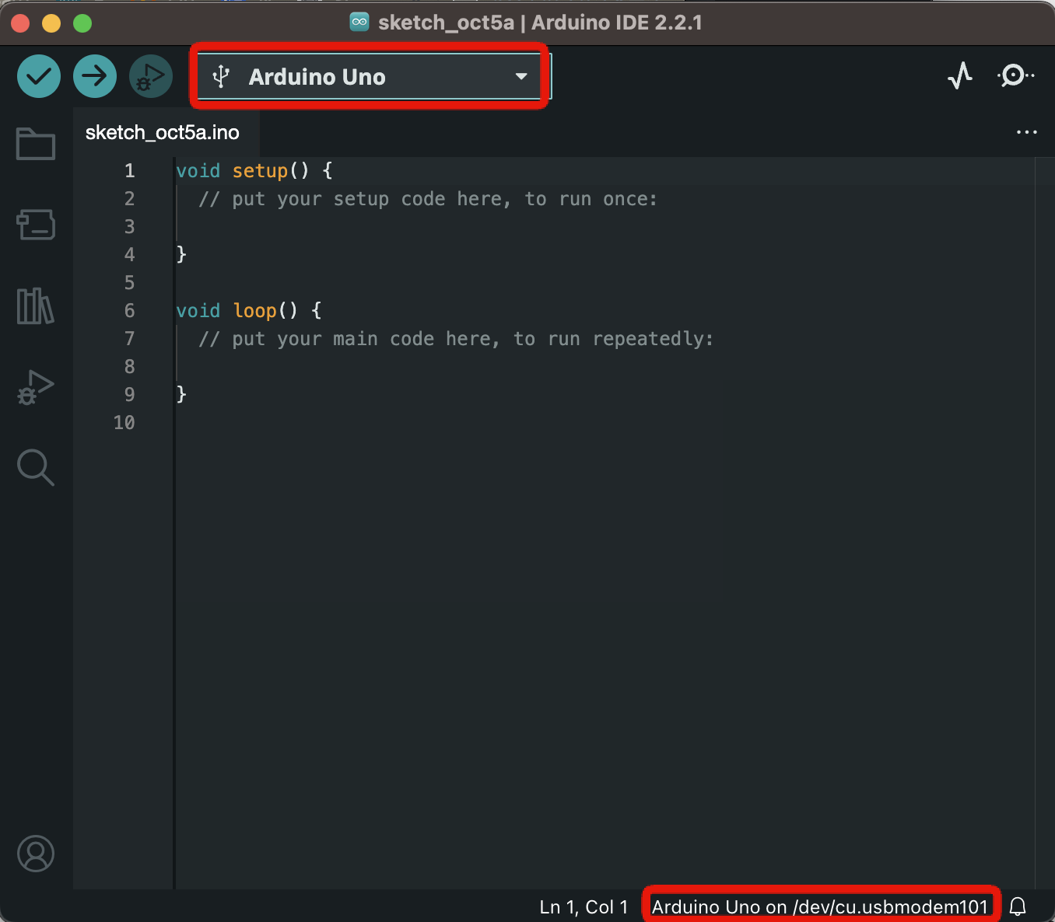1055x922 pixels.
Task: Open the Search sidebar panel
Action: click(x=36, y=467)
